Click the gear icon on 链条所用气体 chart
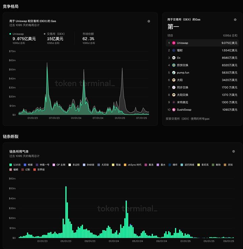This screenshot has width=243, height=249. click(234, 151)
